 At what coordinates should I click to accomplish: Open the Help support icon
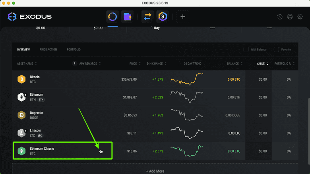[x=290, y=17]
